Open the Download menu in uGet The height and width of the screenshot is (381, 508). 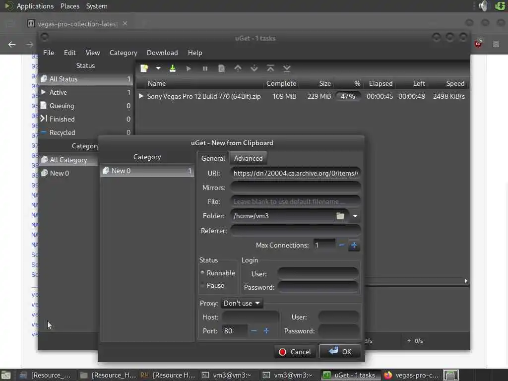tap(162, 53)
